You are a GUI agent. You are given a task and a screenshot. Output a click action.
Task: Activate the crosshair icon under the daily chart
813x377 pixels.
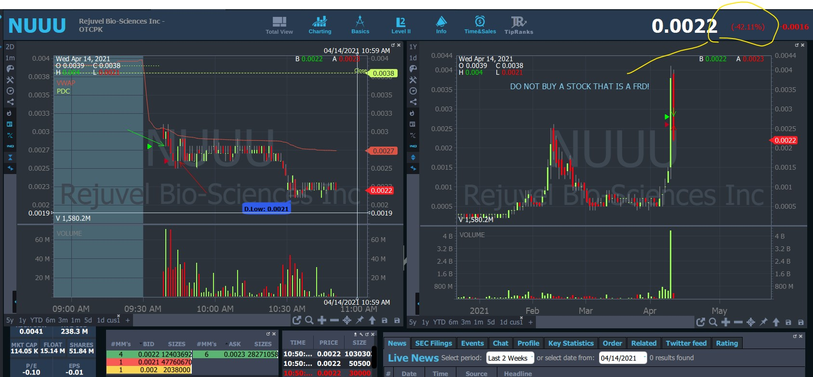751,322
